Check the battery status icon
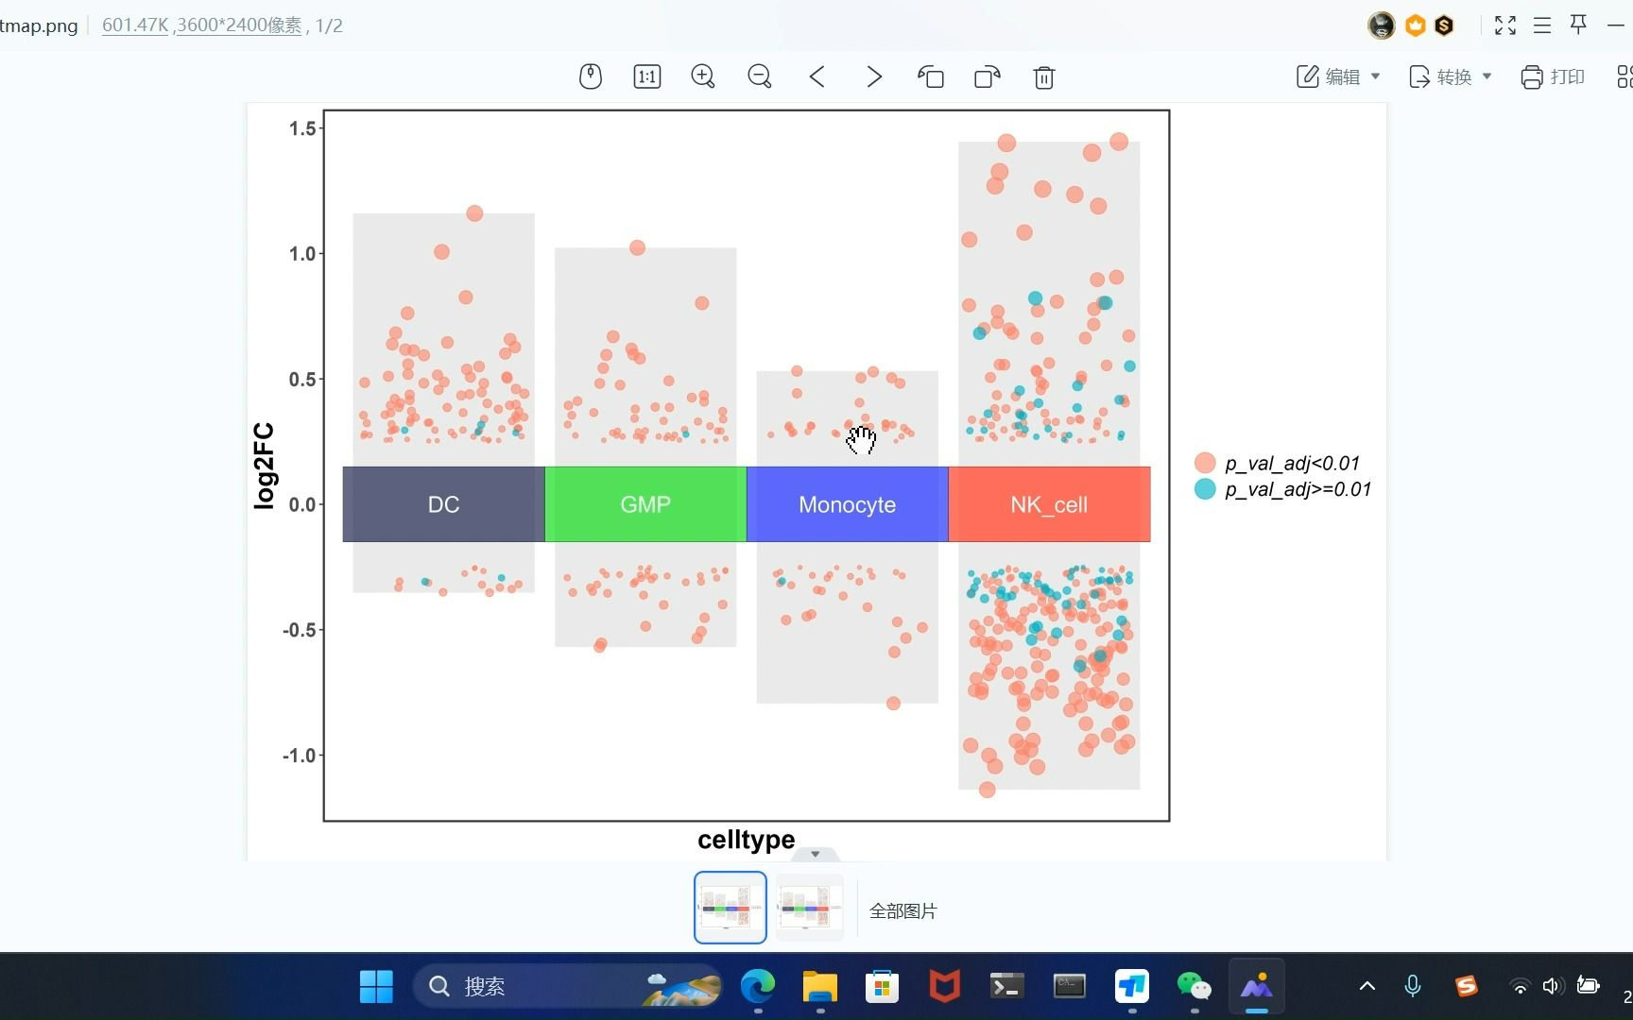 1589,987
